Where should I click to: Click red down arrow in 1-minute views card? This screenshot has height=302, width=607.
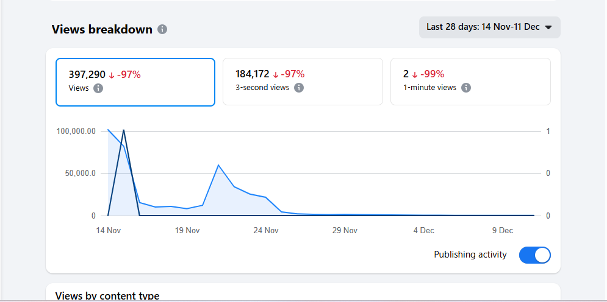pos(415,74)
